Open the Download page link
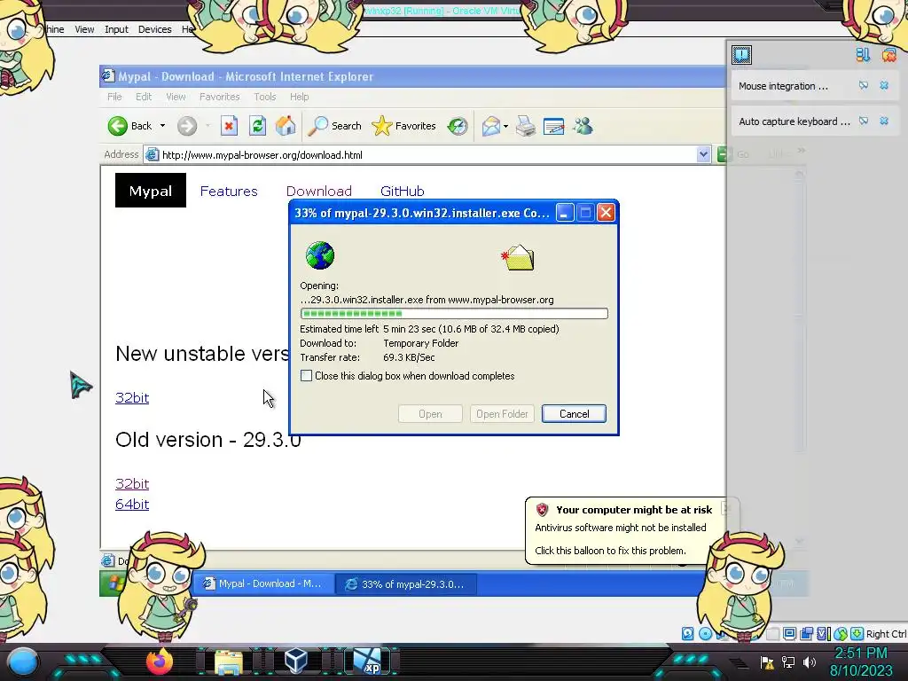The width and height of the screenshot is (908, 681). click(x=319, y=192)
